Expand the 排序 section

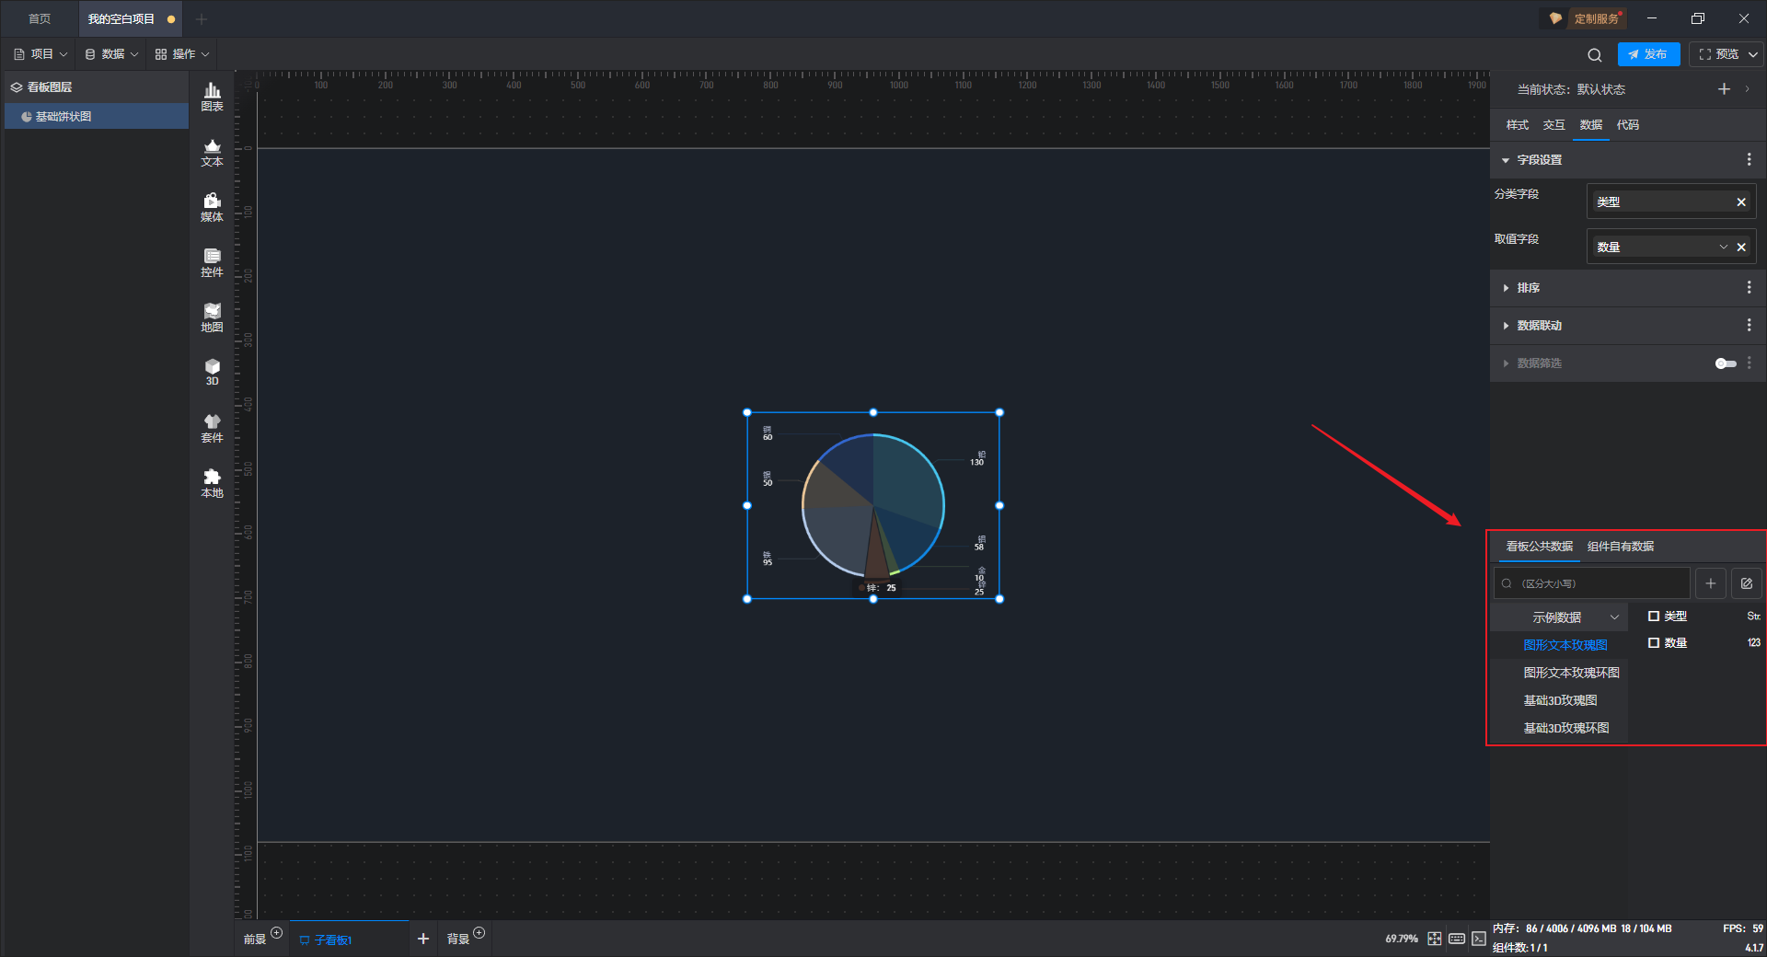click(1528, 288)
